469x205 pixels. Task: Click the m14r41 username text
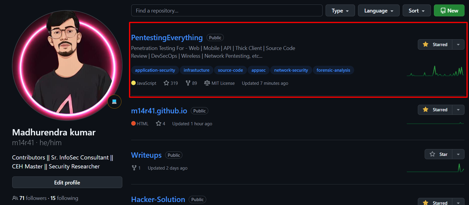[x=23, y=143]
